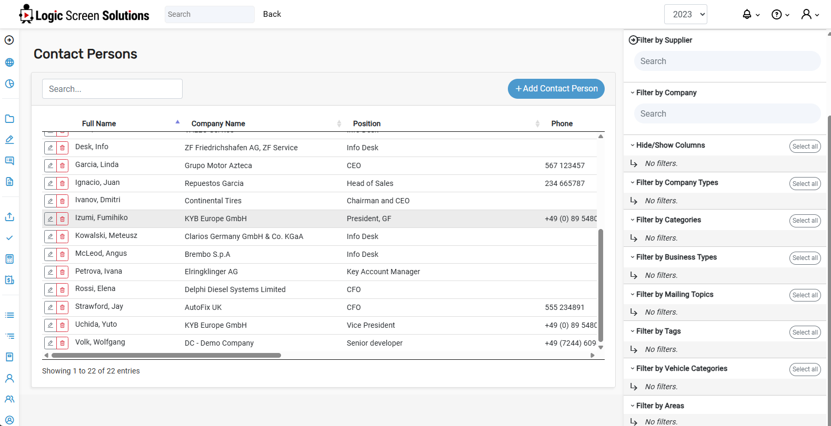This screenshot has width=831, height=426.
Task: Open the users group icon in sidebar
Action: [9, 399]
